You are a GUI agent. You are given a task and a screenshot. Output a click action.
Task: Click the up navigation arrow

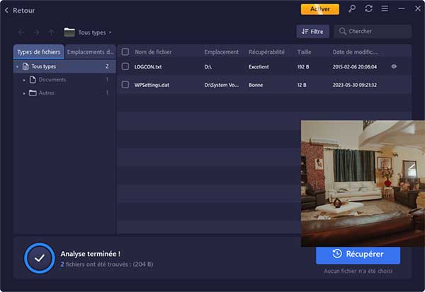[x=51, y=32]
